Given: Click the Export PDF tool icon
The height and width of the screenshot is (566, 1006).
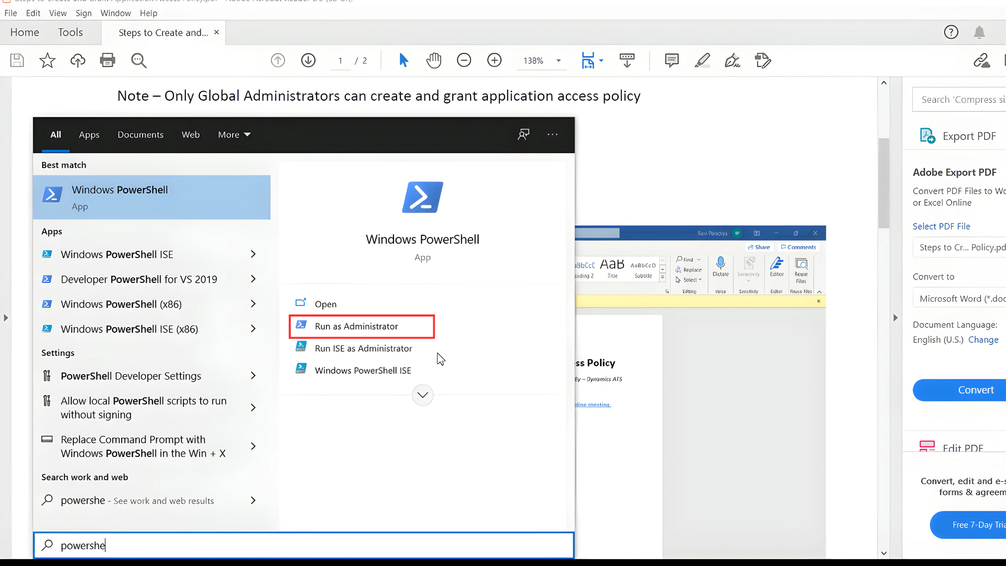Looking at the screenshot, I should click(x=928, y=136).
